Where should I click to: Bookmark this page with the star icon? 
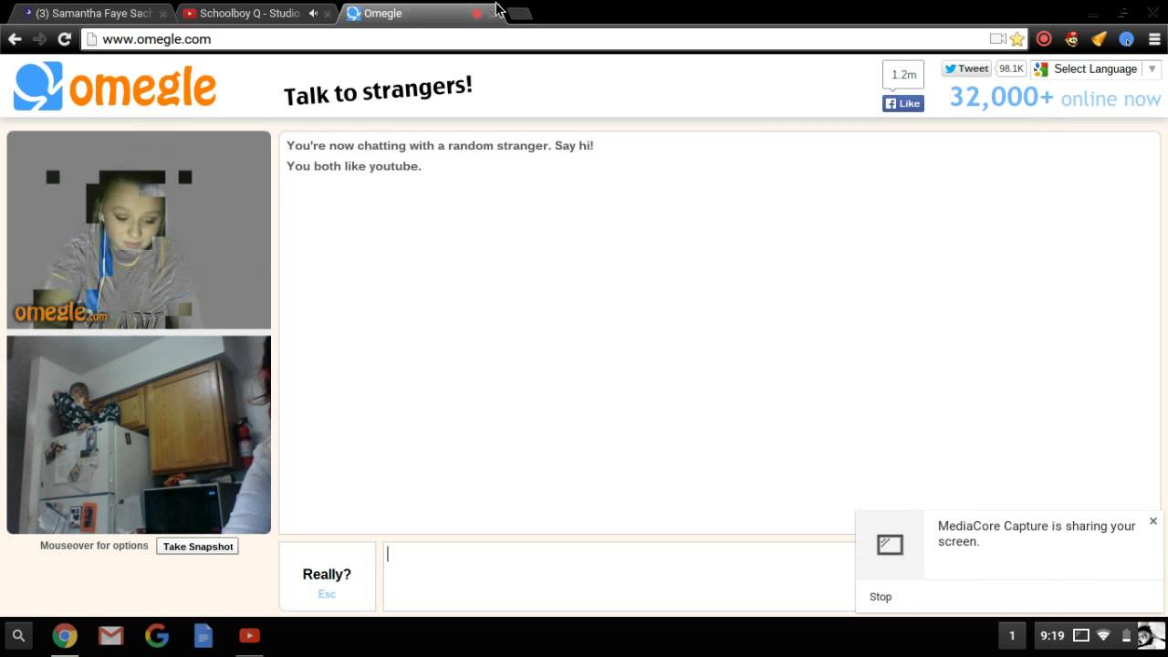1017,39
